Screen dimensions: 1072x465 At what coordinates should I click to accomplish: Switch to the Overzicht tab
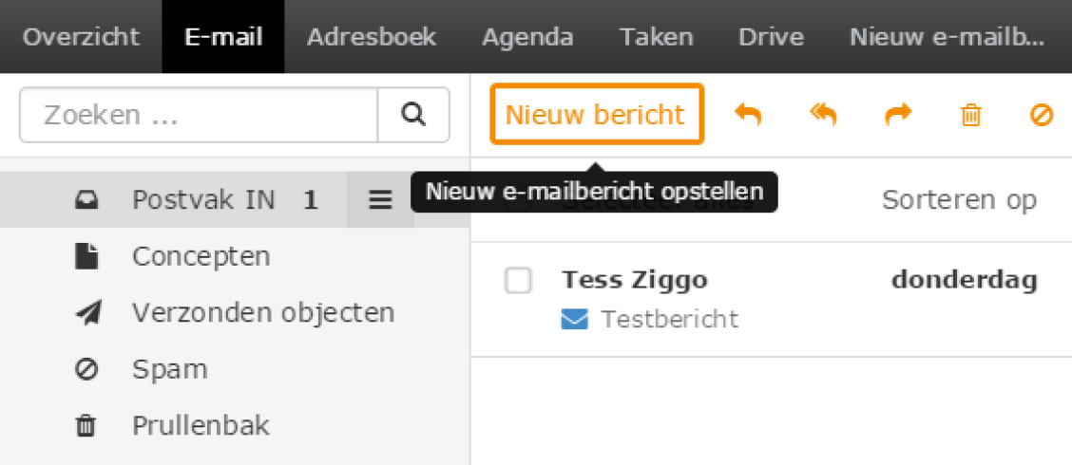(x=81, y=37)
